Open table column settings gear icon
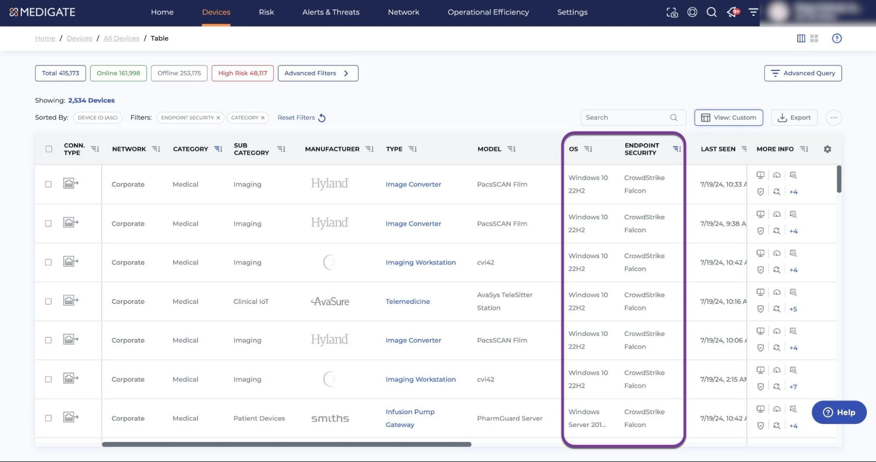Viewport: 876px width, 462px height. tap(827, 149)
